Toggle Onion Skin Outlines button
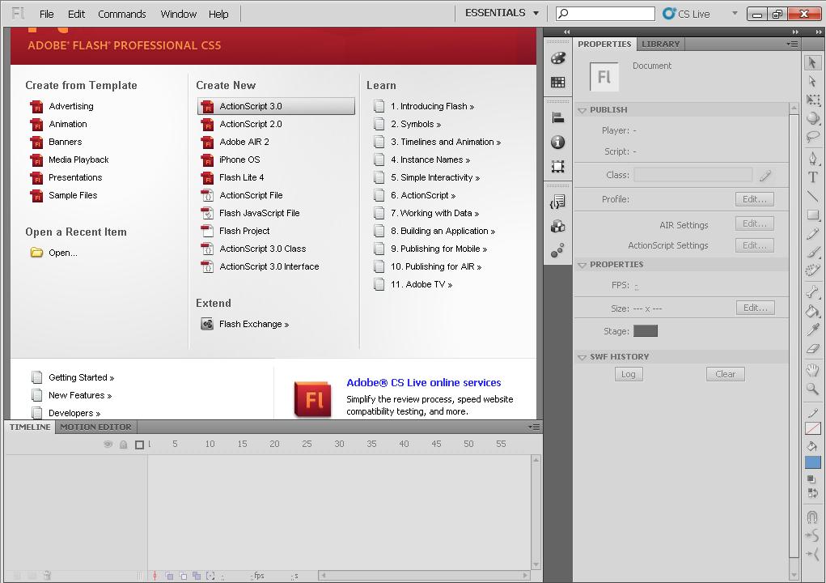 click(184, 576)
